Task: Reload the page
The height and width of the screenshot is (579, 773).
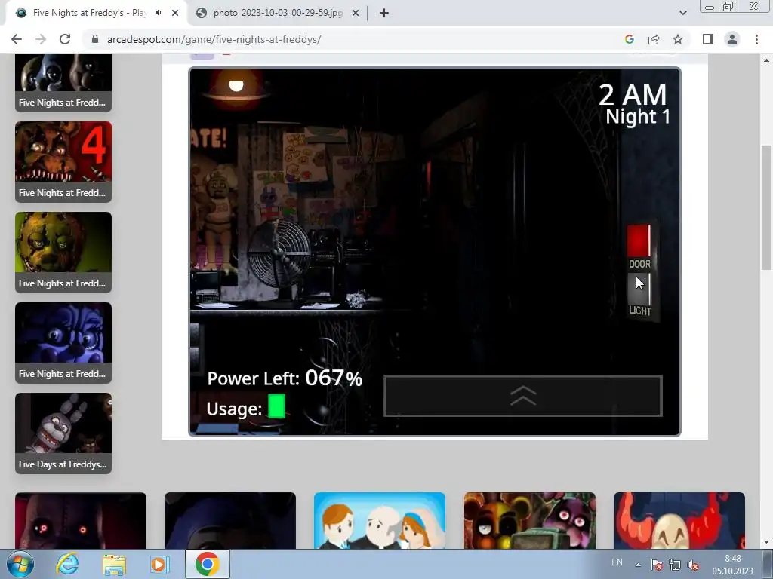Action: point(65,39)
